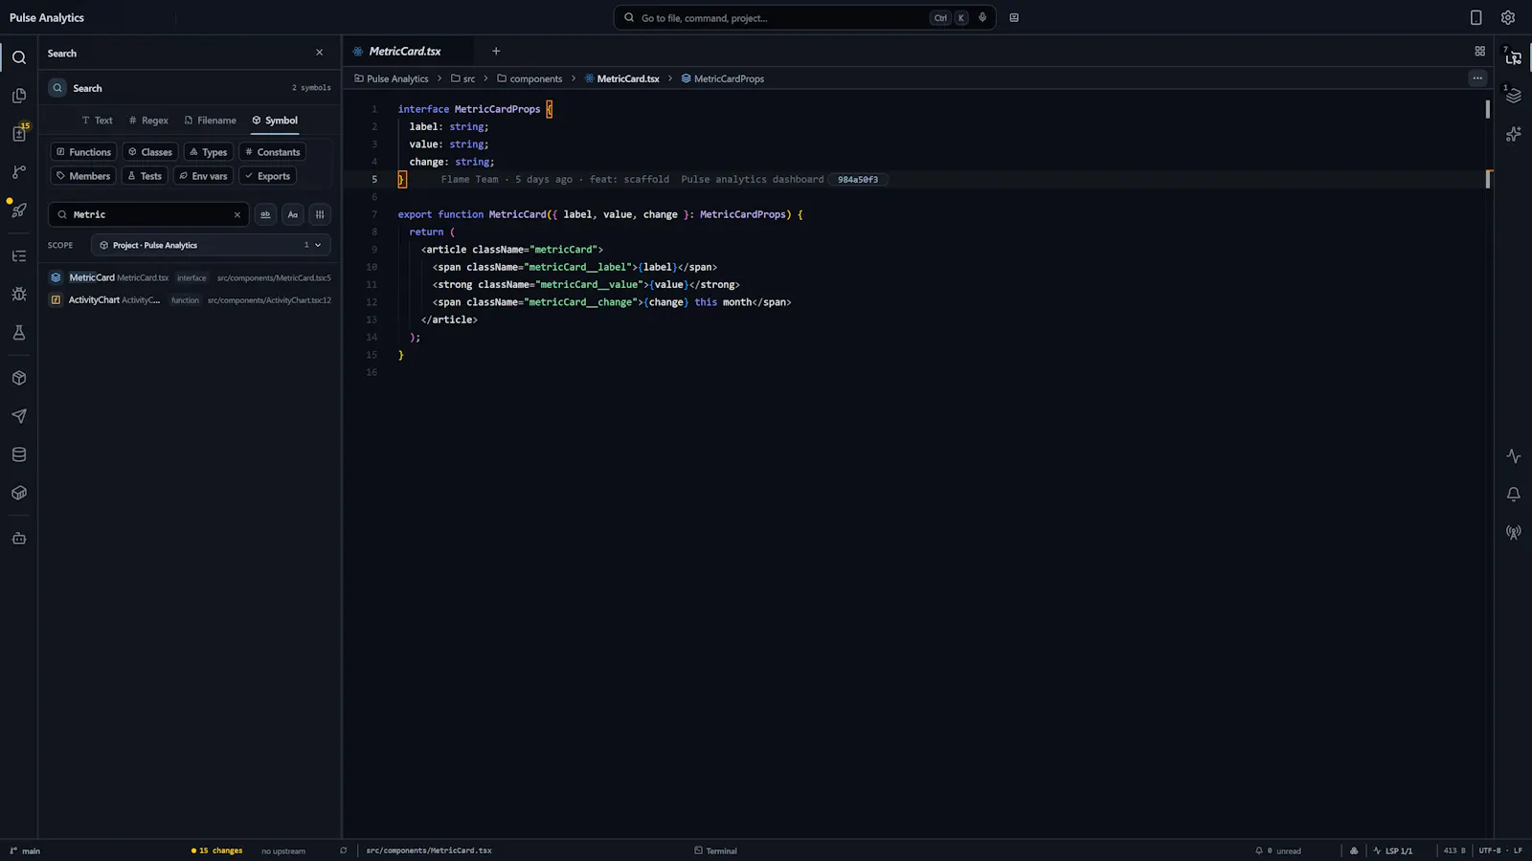
Task: Toggle the Env vars symbol filter
Action: pos(203,176)
